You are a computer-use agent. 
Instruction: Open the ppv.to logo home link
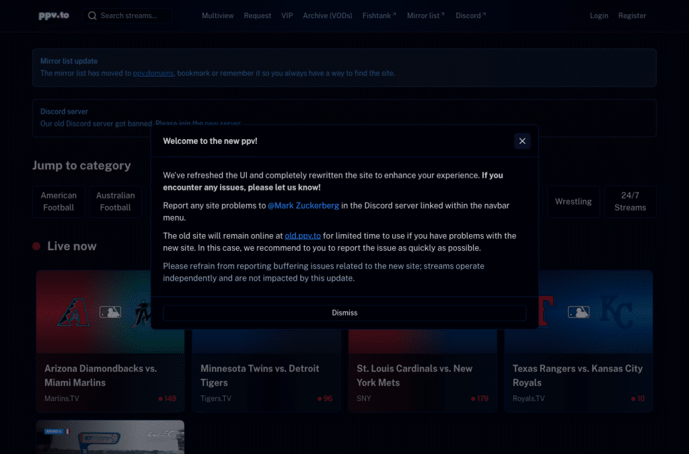pyautogui.click(x=54, y=15)
